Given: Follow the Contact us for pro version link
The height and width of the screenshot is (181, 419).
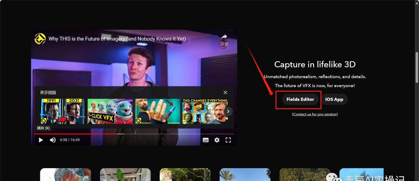Looking at the screenshot, I should tap(315, 114).
